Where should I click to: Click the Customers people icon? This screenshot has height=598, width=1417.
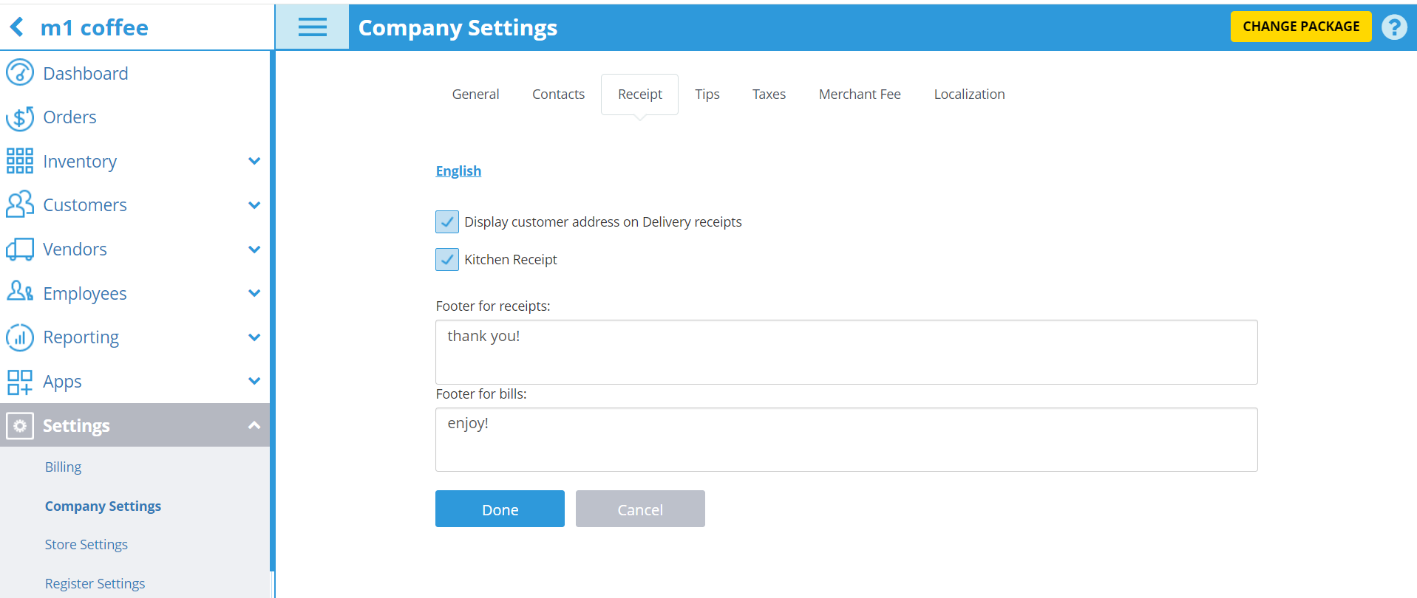coord(20,205)
